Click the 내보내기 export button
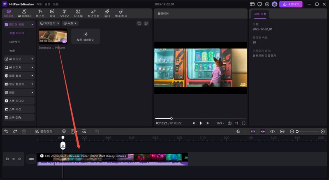The image size is (329, 180). (291, 4)
